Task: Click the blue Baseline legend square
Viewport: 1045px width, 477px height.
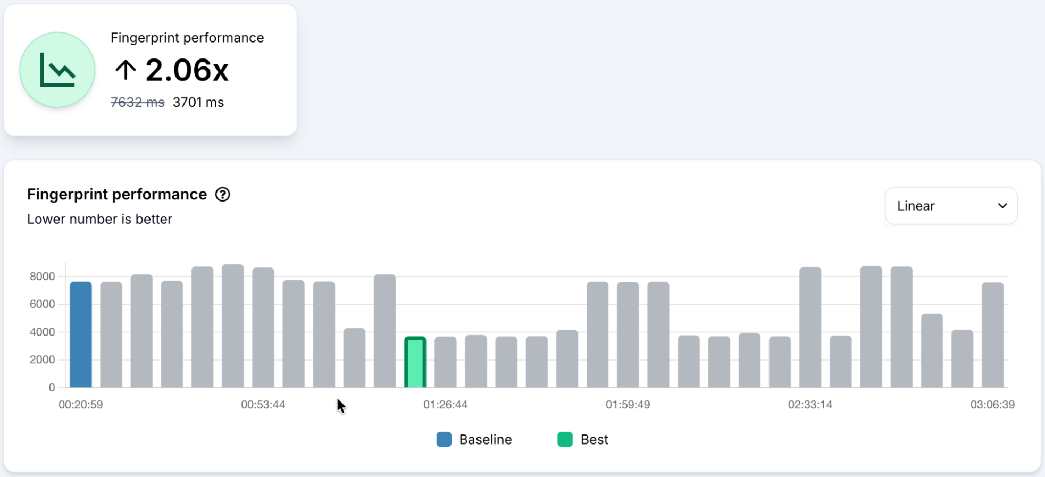Action: click(444, 439)
